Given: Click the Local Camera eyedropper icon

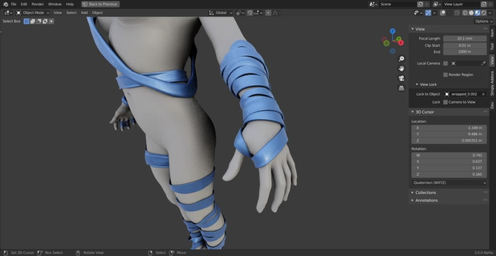Looking at the screenshot, I should [x=483, y=64].
